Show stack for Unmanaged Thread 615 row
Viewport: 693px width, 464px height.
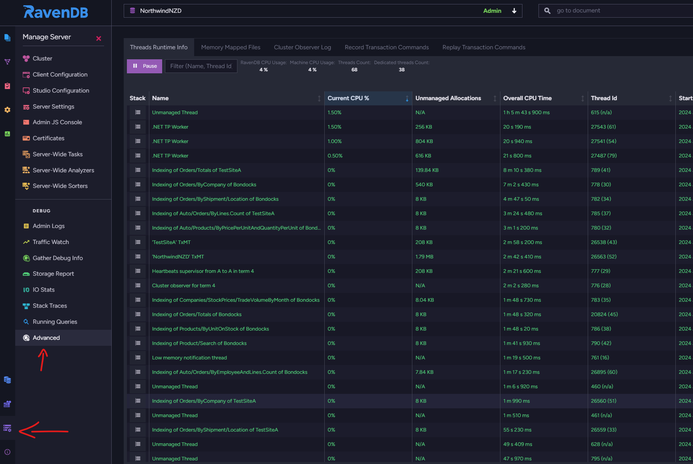[x=138, y=113]
